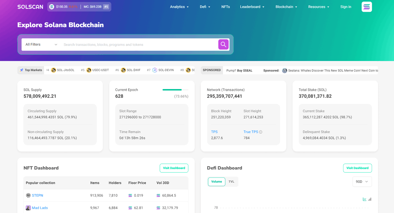
Task: Select the TVL toggle in Defi Dashboard
Action: click(231, 182)
